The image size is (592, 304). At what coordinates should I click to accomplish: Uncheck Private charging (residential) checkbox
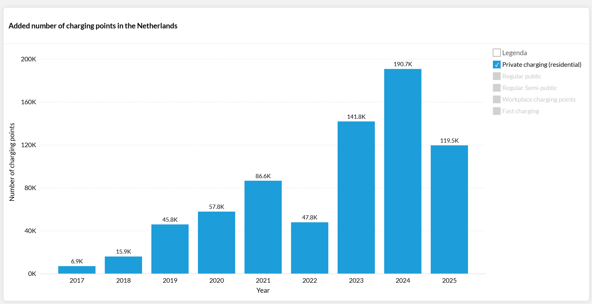click(x=496, y=65)
